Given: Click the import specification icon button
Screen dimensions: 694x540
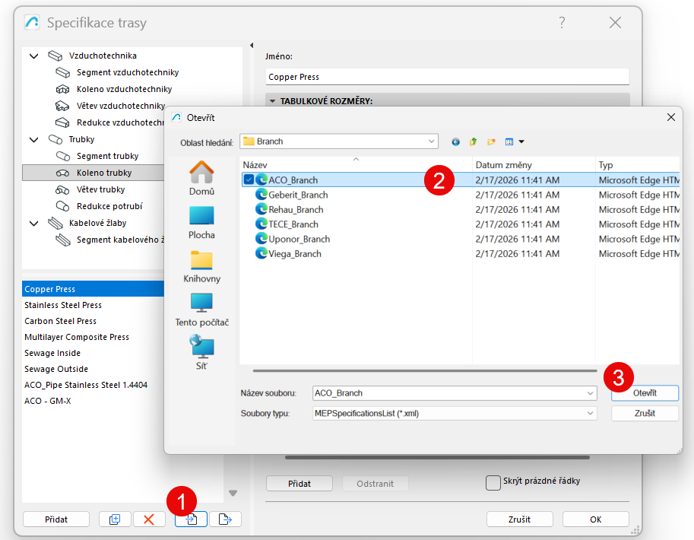Looking at the screenshot, I should point(192,519).
